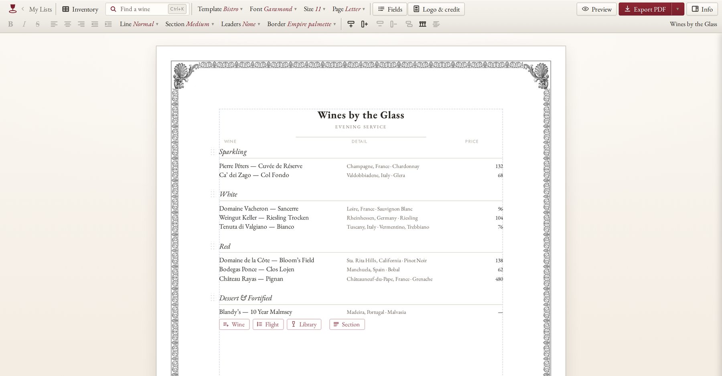Screen dimensions: 722x376
Task: Open the Line Normal dropdown
Action: coord(139,24)
